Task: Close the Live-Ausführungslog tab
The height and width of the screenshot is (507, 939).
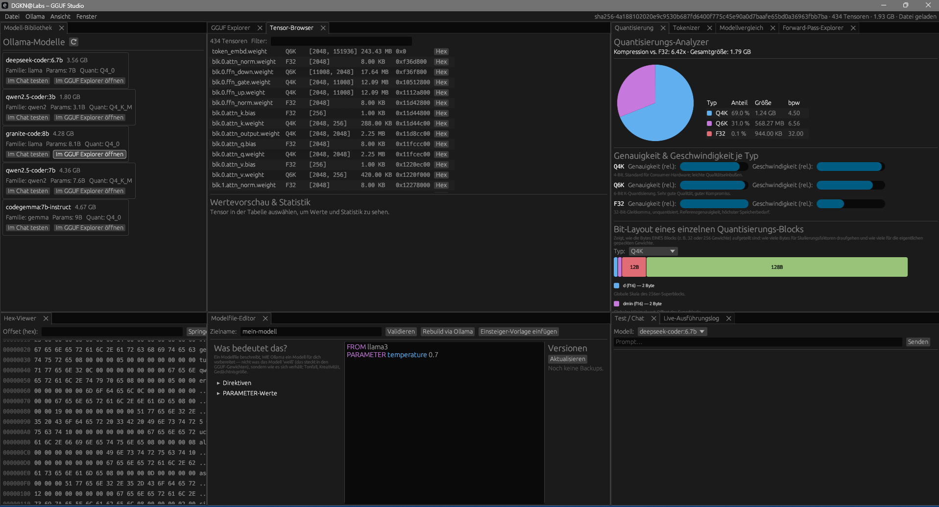Action: click(728, 318)
